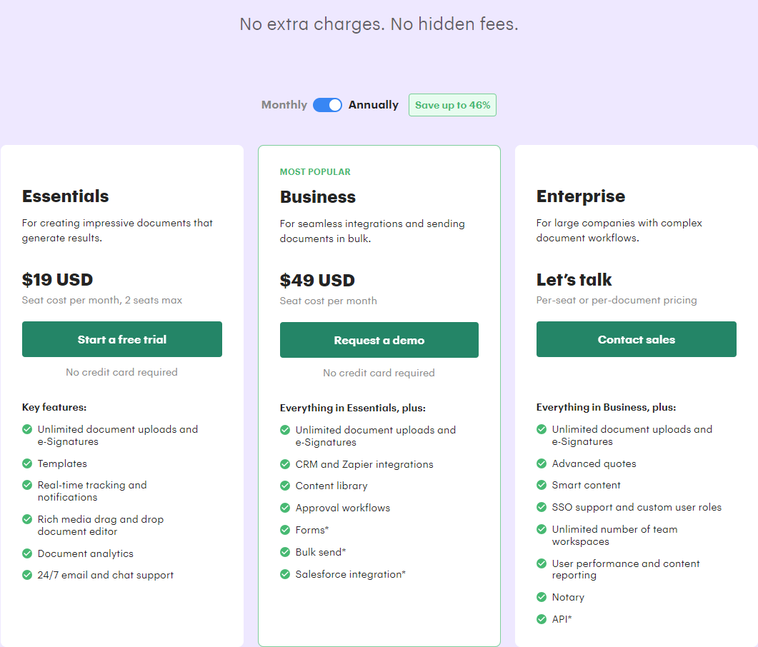Click Contact sales for Enterprise
758x647 pixels.
click(636, 339)
